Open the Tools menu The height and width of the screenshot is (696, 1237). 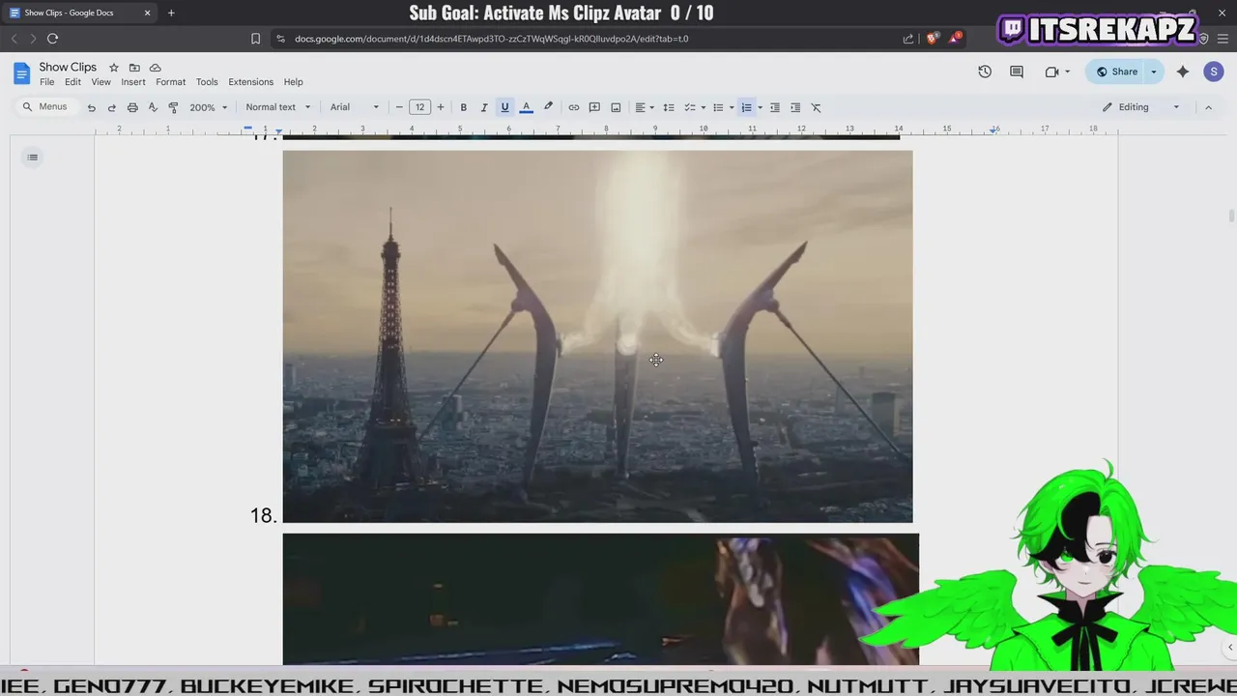pos(207,82)
